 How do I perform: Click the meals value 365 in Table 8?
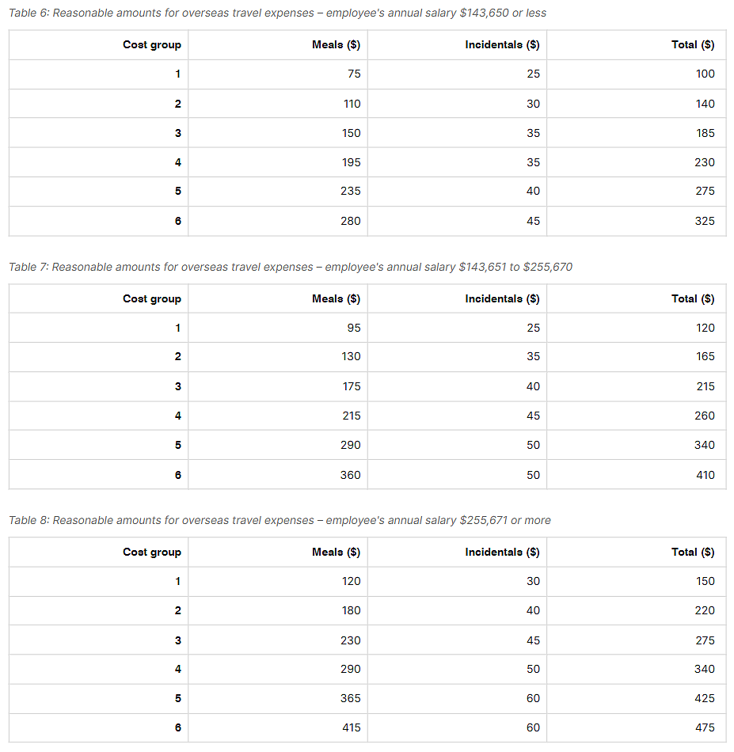[350, 698]
